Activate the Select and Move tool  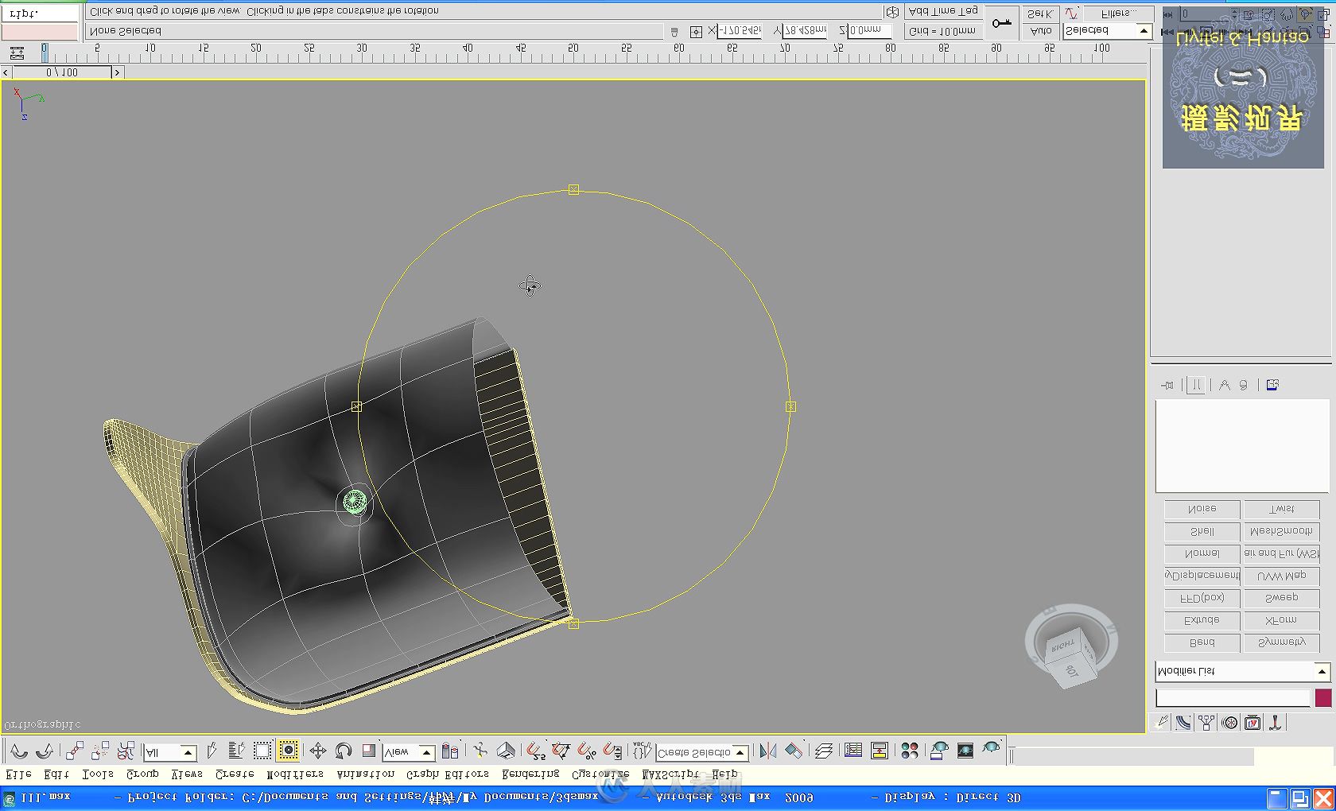318,751
